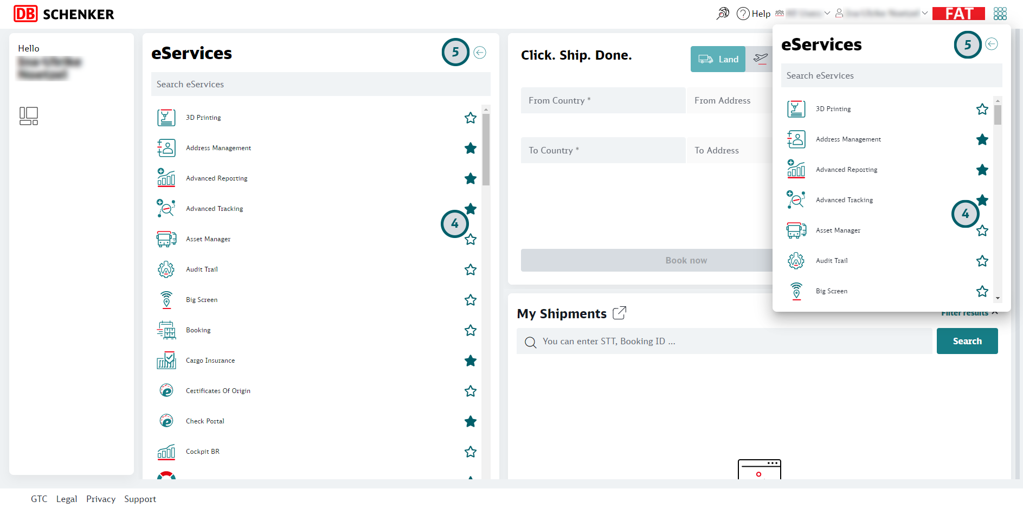Click the Help question mark icon
Viewport: 1023px width, 508px height.
tap(743, 14)
